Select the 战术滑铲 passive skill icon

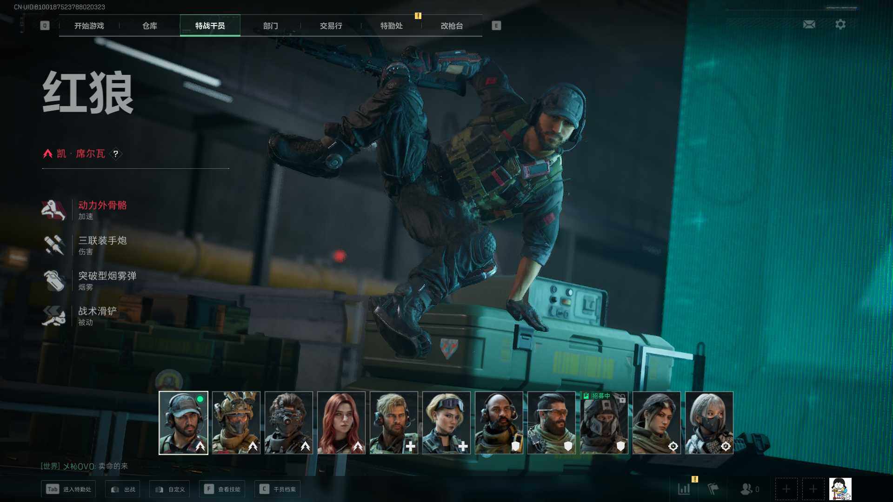(x=53, y=316)
